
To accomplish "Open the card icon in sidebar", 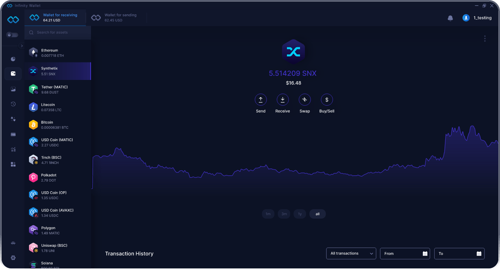I will [13, 134].
